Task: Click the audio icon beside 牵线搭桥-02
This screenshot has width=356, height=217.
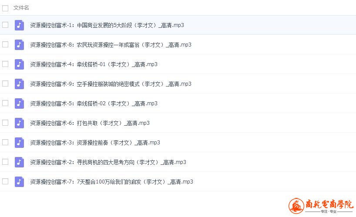Action: 19,103
